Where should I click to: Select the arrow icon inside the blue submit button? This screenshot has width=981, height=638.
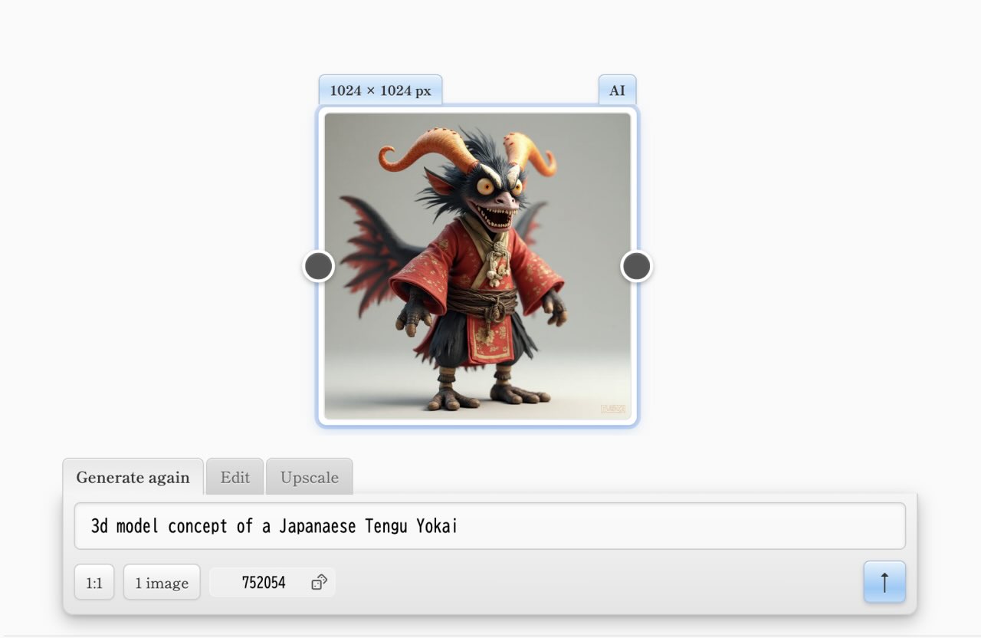pyautogui.click(x=884, y=582)
